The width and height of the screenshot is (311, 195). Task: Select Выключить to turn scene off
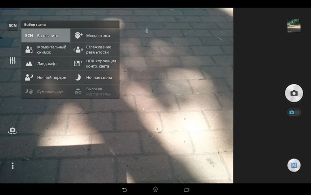(46, 36)
